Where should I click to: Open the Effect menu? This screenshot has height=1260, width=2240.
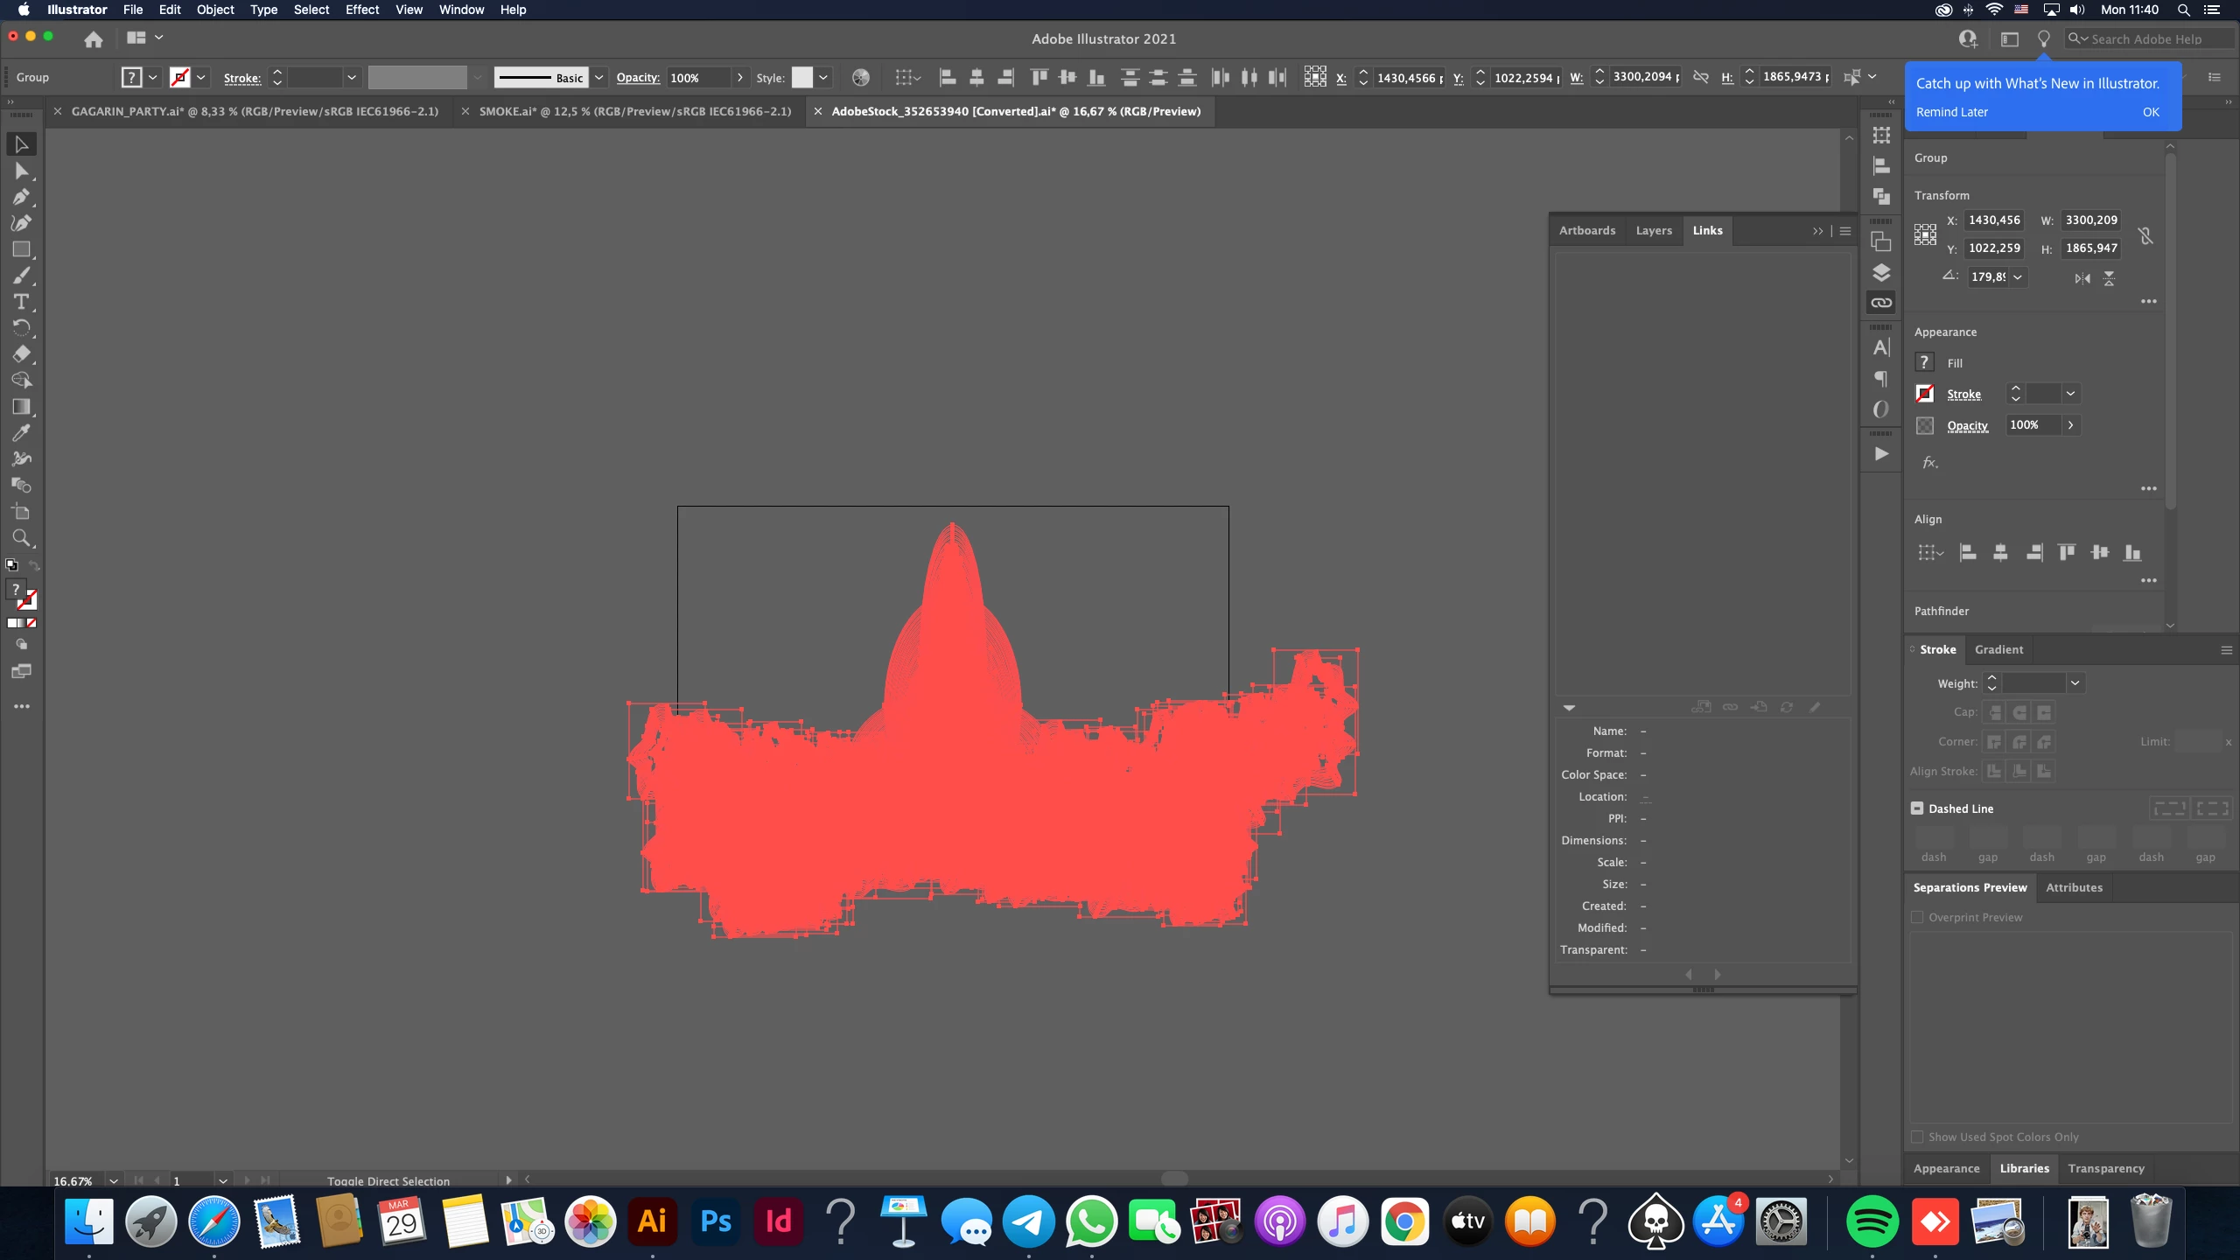pyautogui.click(x=361, y=10)
